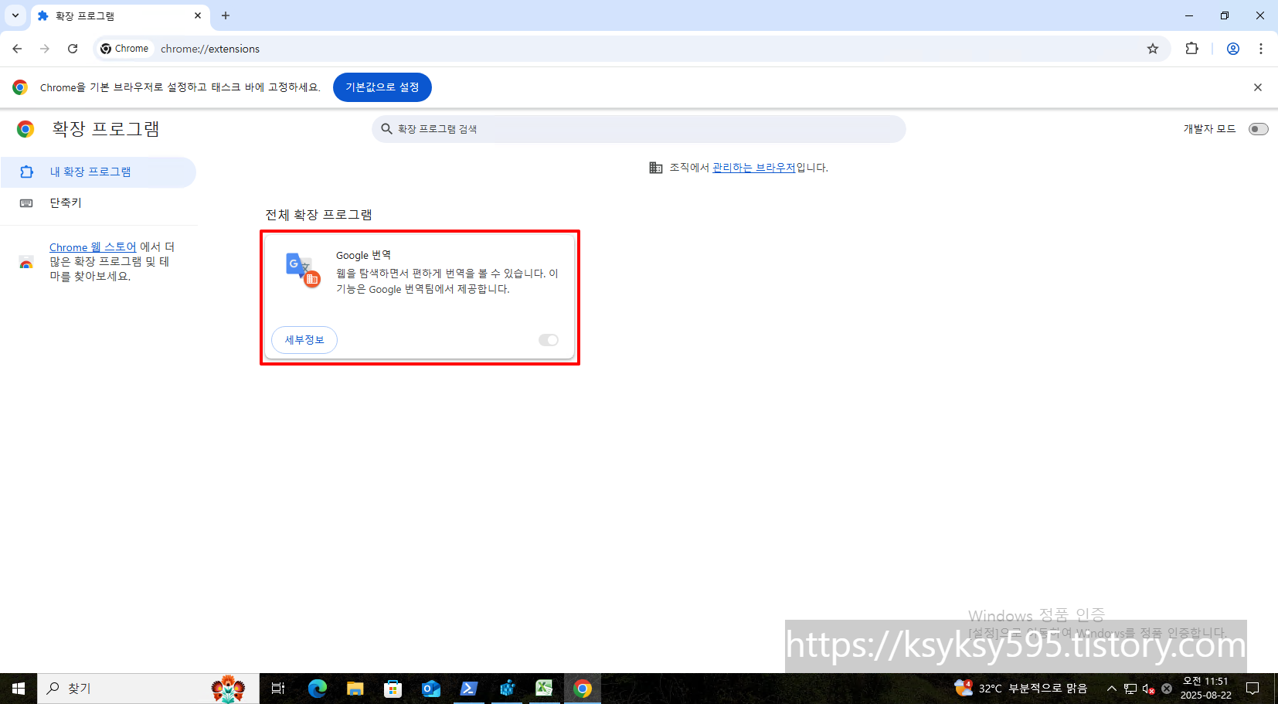Reload the extensions page
Screen dimensions: 1278x704
pyautogui.click(x=73, y=49)
